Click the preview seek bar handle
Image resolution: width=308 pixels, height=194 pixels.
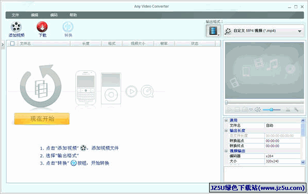(x=227, y=103)
